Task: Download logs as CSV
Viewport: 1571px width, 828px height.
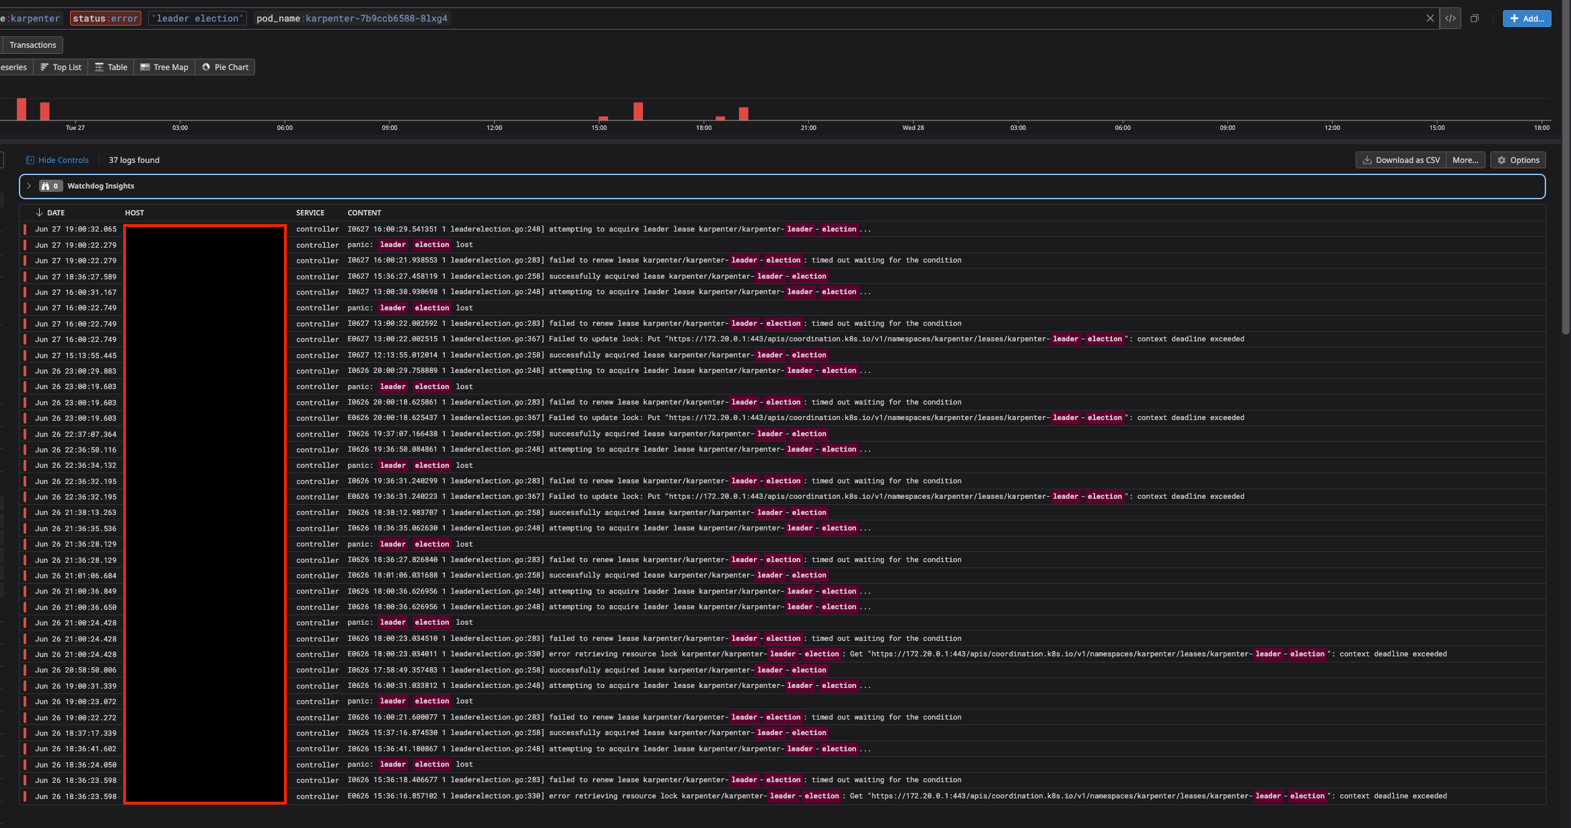Action: 1401,160
